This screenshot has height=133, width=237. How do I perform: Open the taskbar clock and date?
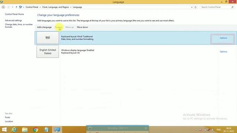click(229, 130)
